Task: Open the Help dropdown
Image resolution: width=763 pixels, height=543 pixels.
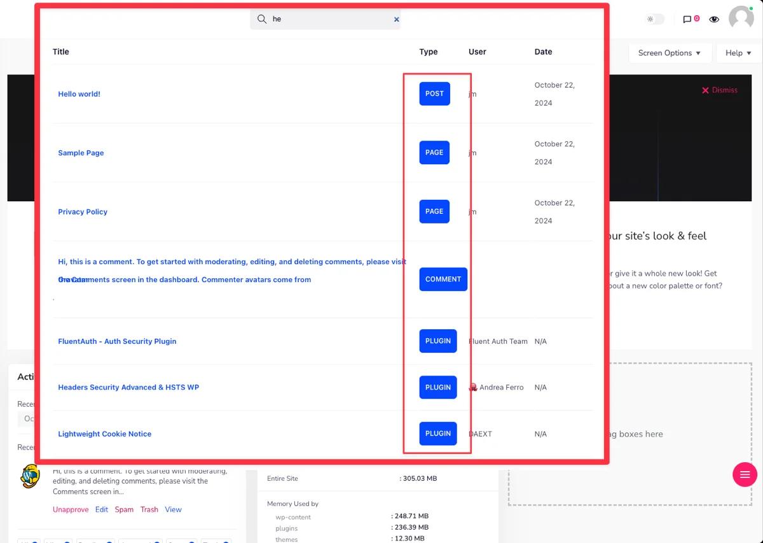Action: click(x=737, y=53)
